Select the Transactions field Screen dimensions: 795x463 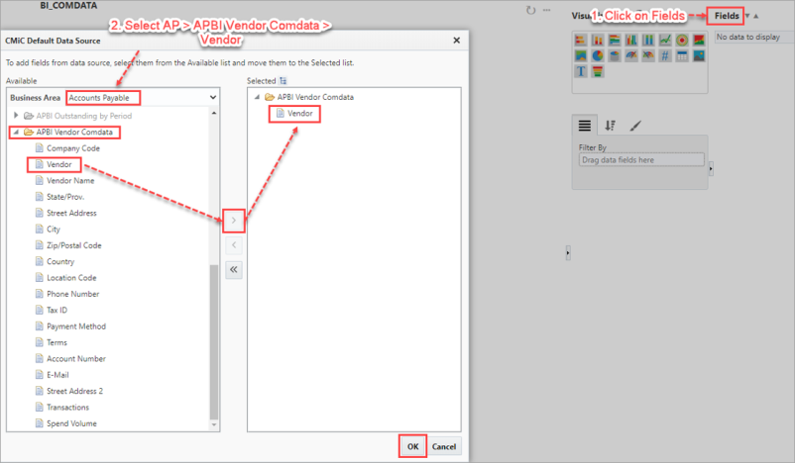point(68,408)
